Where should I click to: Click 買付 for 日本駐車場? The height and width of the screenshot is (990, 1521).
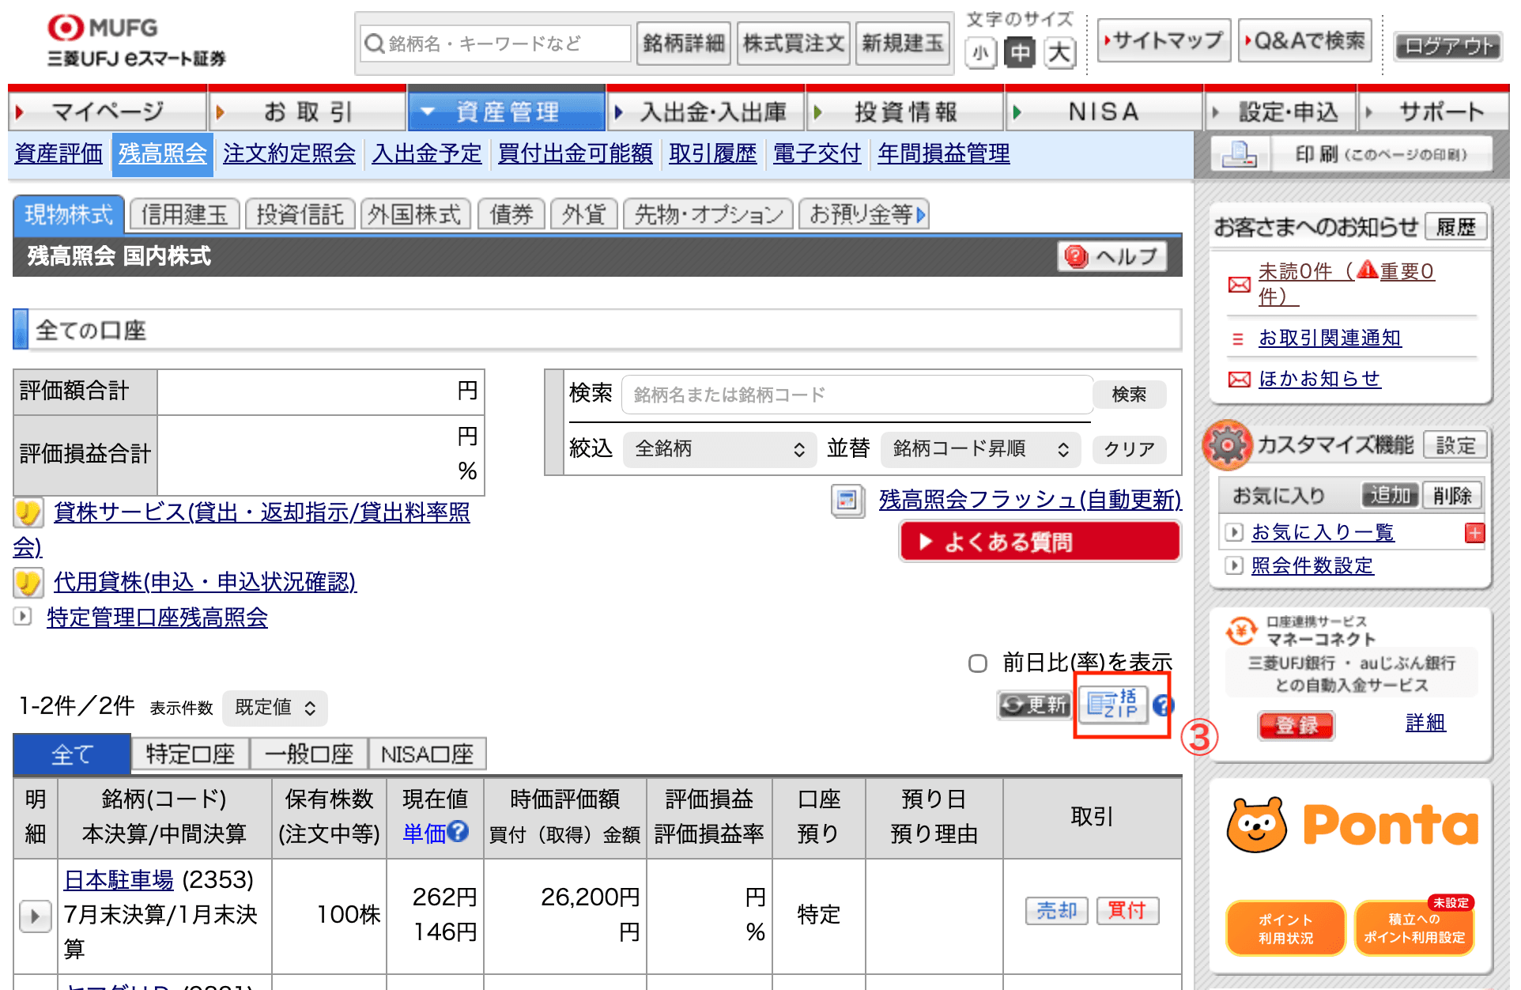click(x=1127, y=911)
